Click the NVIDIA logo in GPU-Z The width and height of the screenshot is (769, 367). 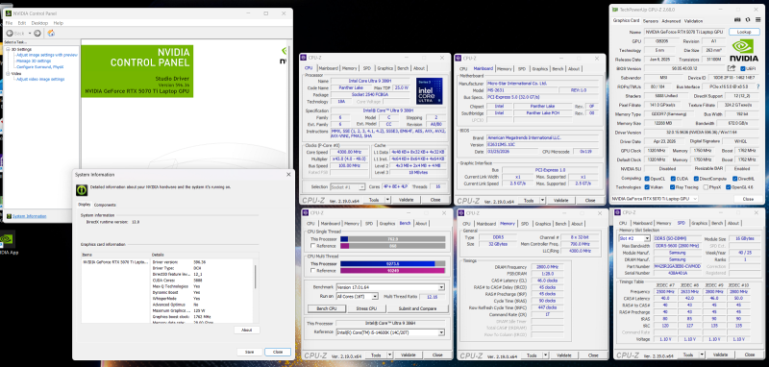(x=745, y=50)
